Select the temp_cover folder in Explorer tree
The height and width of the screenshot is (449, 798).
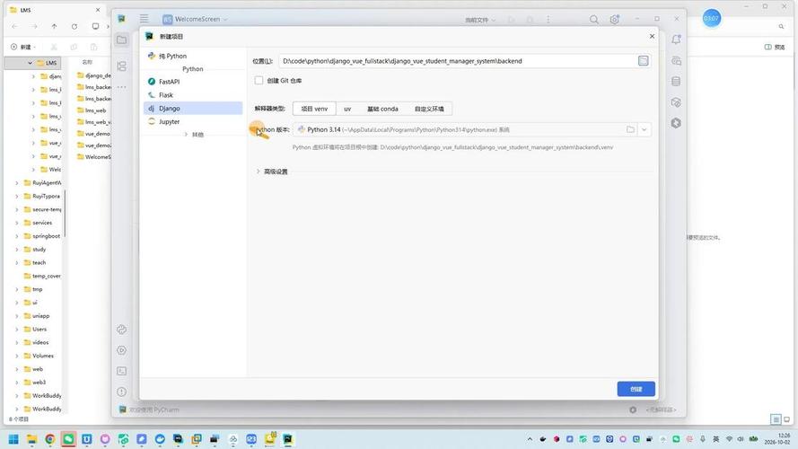pyautogui.click(x=42, y=276)
